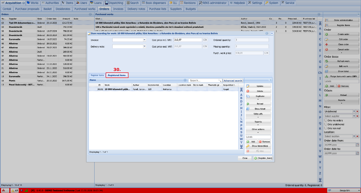Click the Order date from field
This screenshot has height=193, width=361.
[340, 145]
